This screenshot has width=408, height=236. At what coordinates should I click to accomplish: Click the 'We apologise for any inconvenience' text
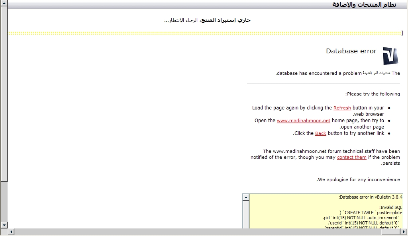coord(358,179)
